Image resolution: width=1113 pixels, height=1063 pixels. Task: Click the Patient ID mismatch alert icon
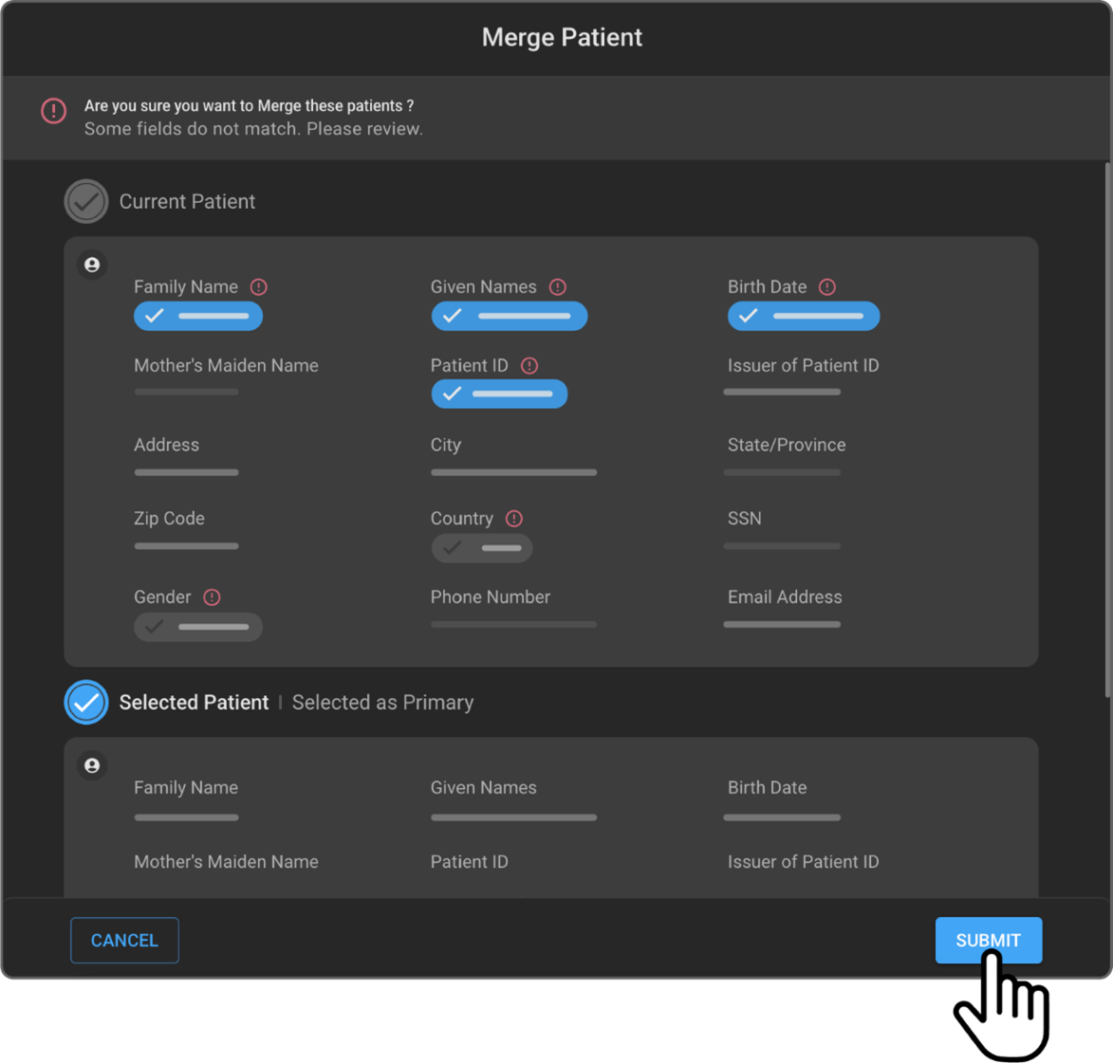[529, 366]
